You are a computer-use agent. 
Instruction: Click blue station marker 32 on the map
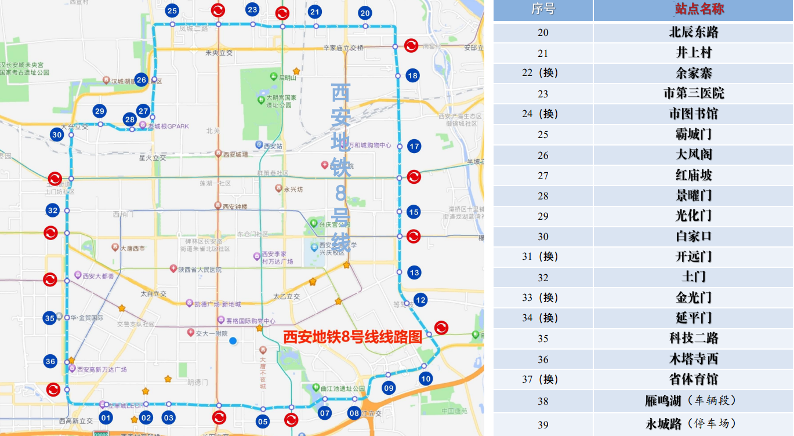pyautogui.click(x=53, y=210)
